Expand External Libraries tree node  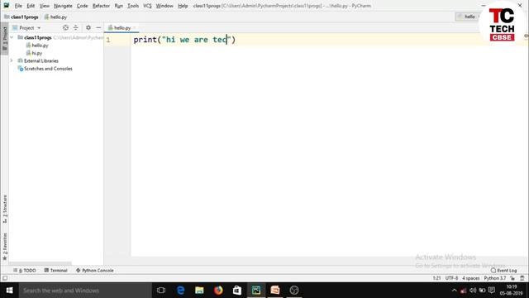[x=12, y=60]
